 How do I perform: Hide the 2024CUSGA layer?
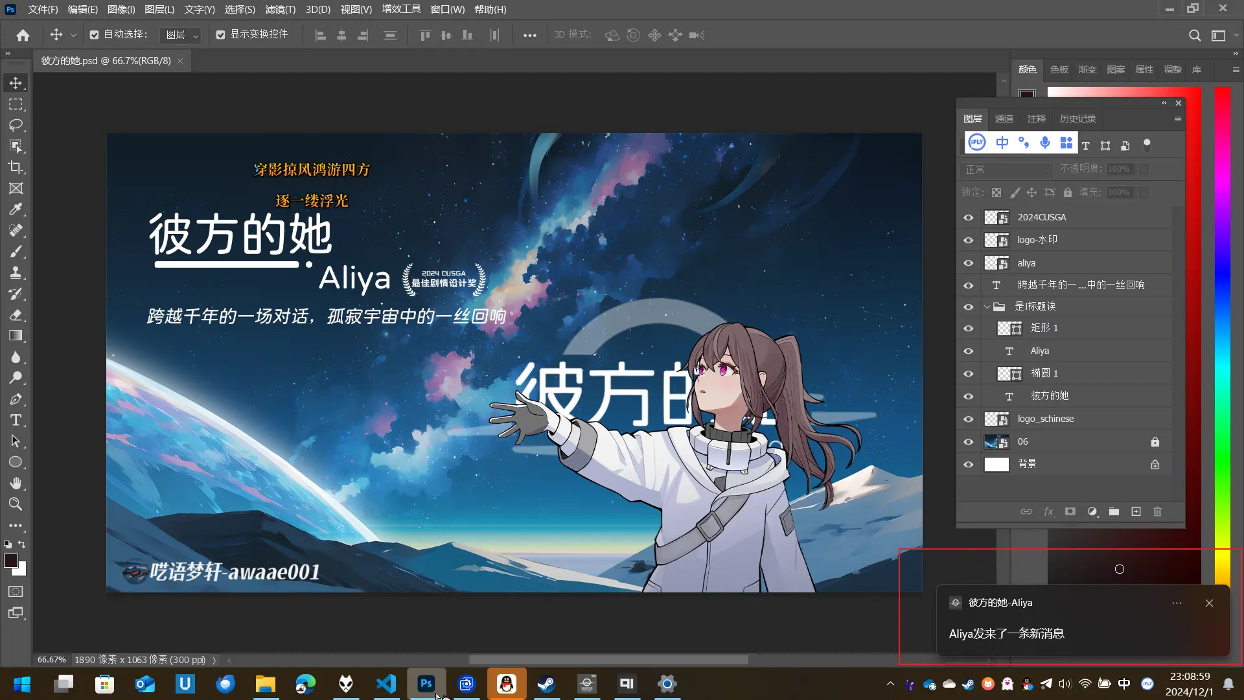[x=969, y=218]
